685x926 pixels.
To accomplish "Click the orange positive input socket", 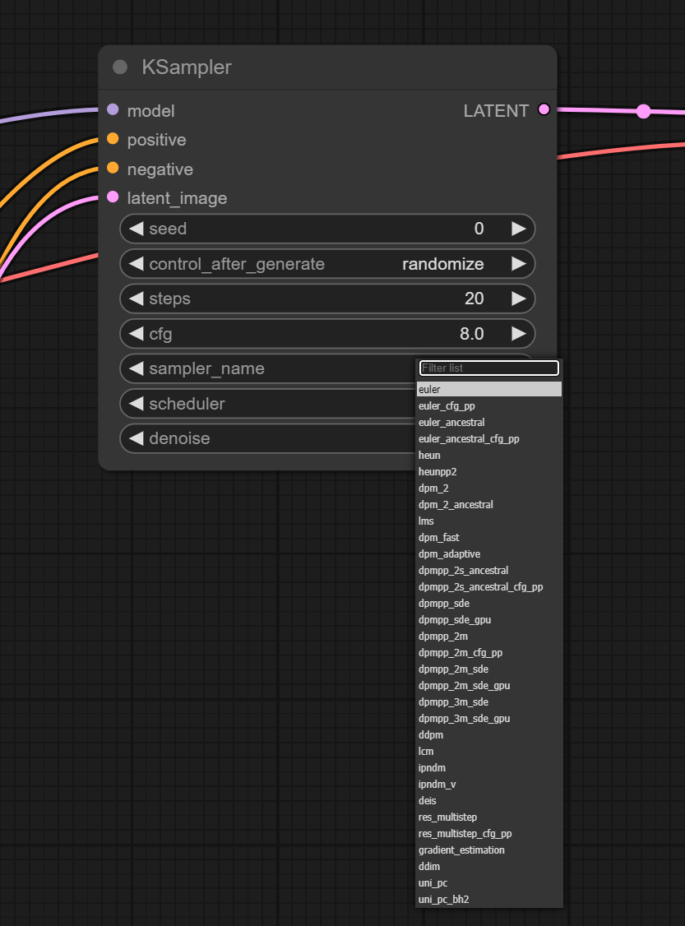I will (x=113, y=139).
